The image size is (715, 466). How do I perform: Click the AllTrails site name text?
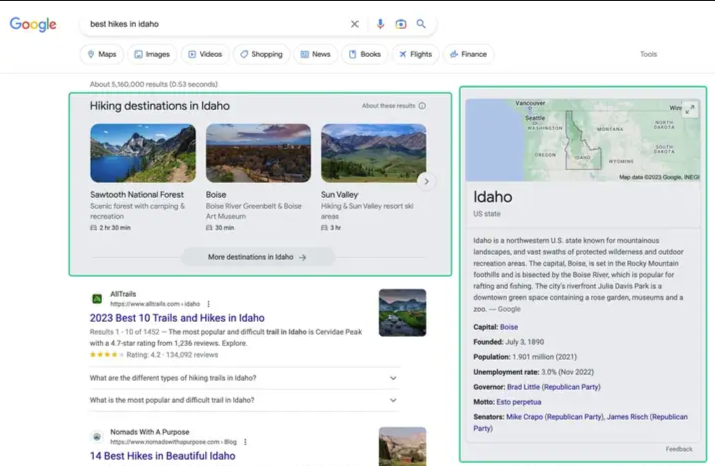point(123,294)
